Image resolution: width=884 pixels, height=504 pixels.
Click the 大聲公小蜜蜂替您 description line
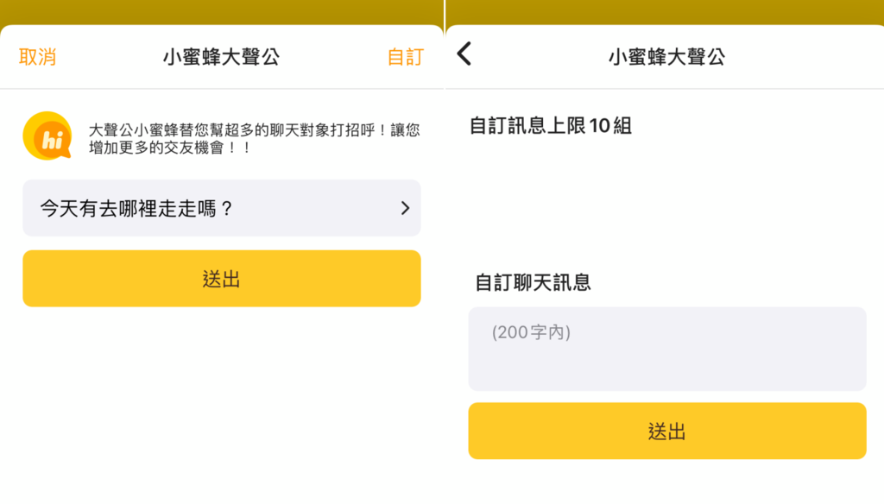(x=255, y=130)
